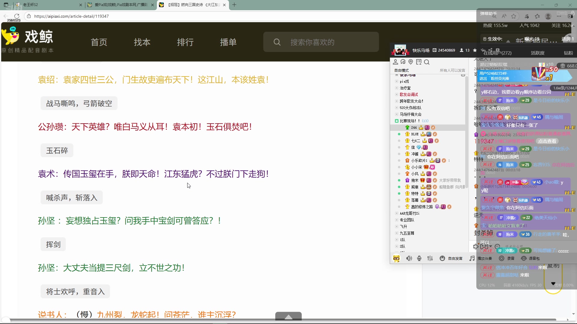Click the browser favorites star-list icon
This screenshot has height=324, width=577.
click(x=537, y=16)
